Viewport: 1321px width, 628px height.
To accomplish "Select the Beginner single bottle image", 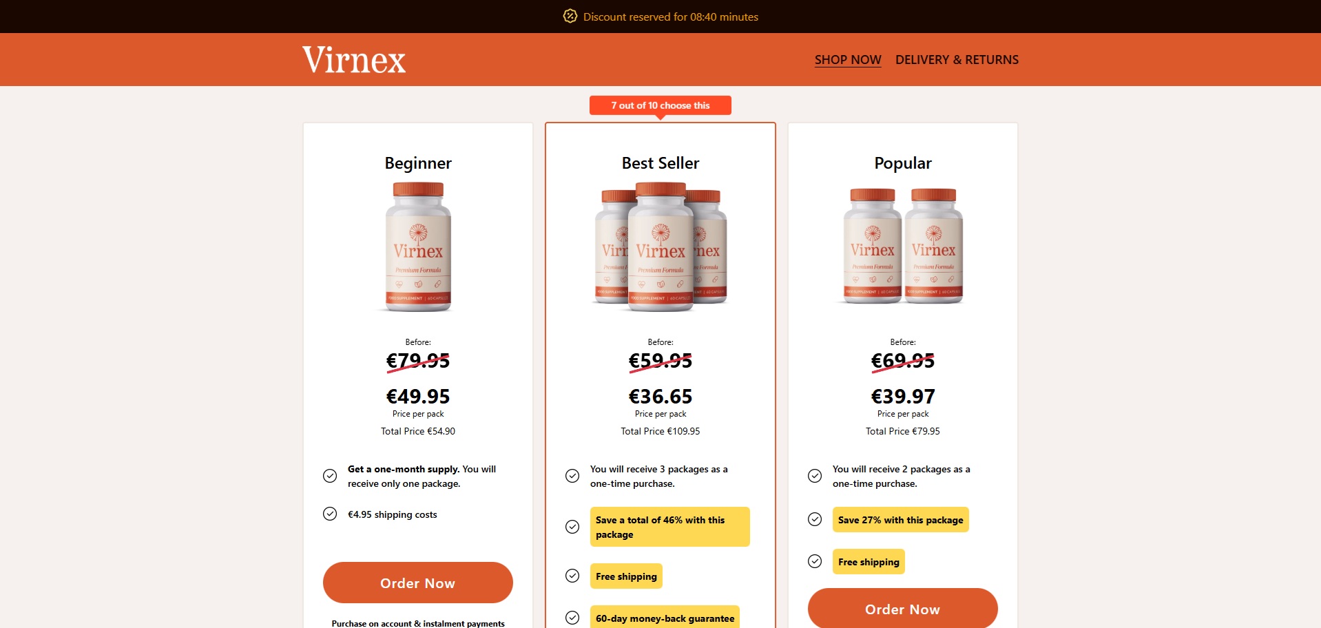I will (418, 247).
